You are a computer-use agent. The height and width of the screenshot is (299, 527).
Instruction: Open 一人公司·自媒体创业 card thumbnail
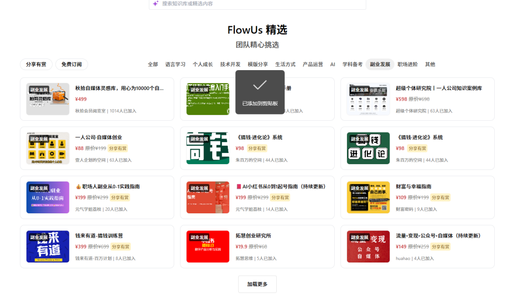click(48, 148)
